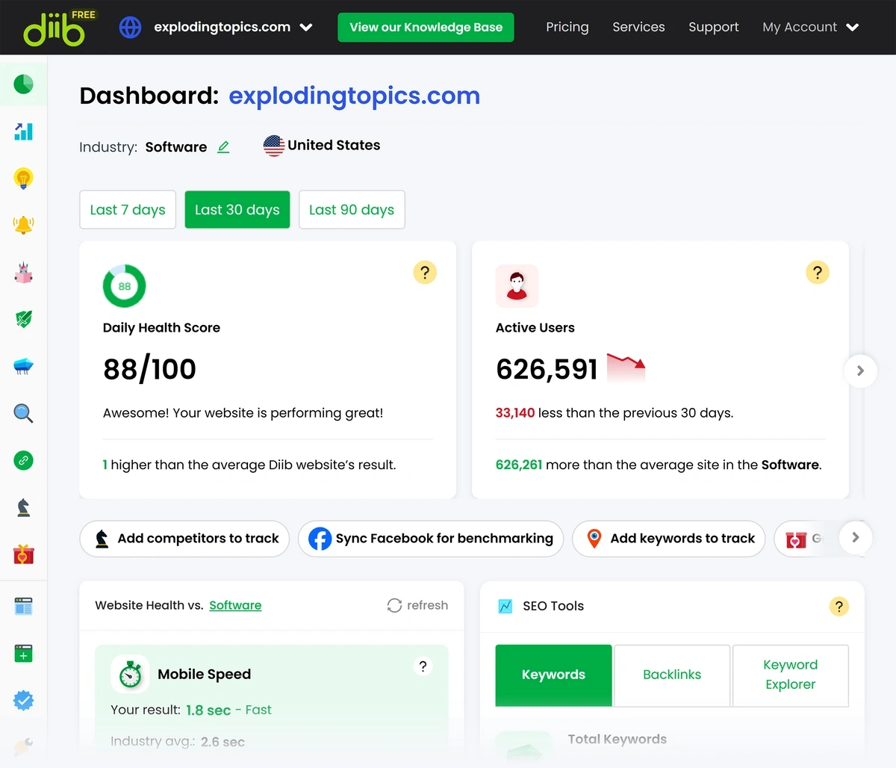Screen dimensions: 896x768
Task: Click the Mobile Speed help icon
Action: (423, 666)
